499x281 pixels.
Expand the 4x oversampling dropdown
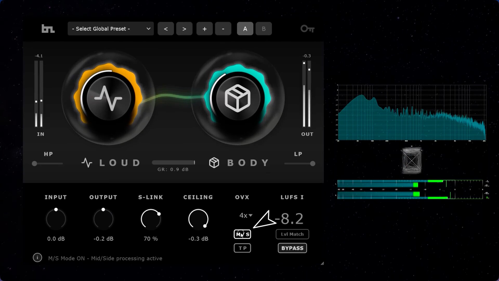[246, 215]
